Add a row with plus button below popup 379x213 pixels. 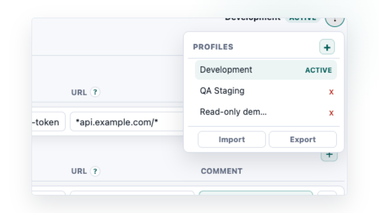(x=329, y=156)
